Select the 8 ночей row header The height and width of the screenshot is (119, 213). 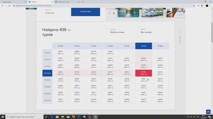[47, 59]
